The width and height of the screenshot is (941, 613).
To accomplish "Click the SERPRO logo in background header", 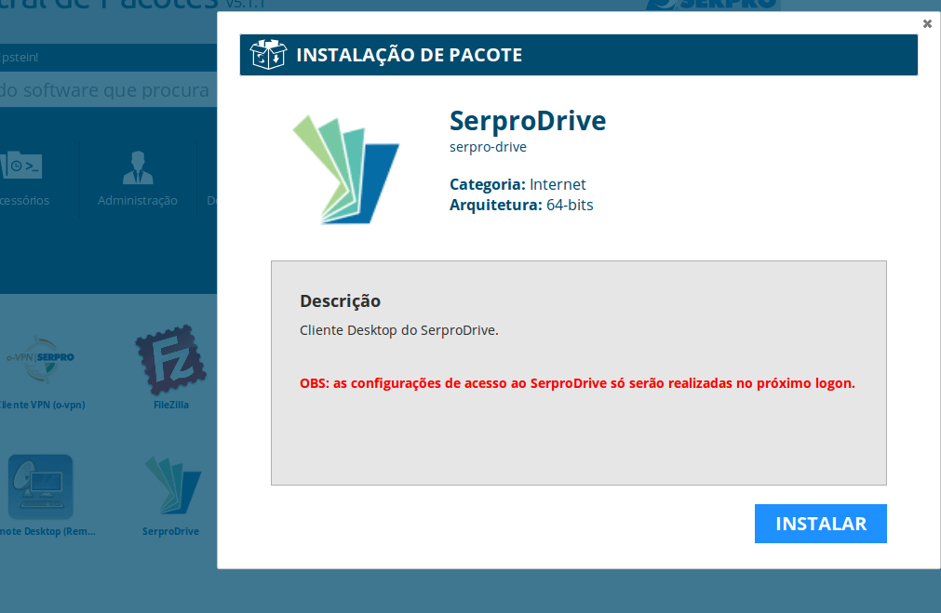I will (713, 6).
